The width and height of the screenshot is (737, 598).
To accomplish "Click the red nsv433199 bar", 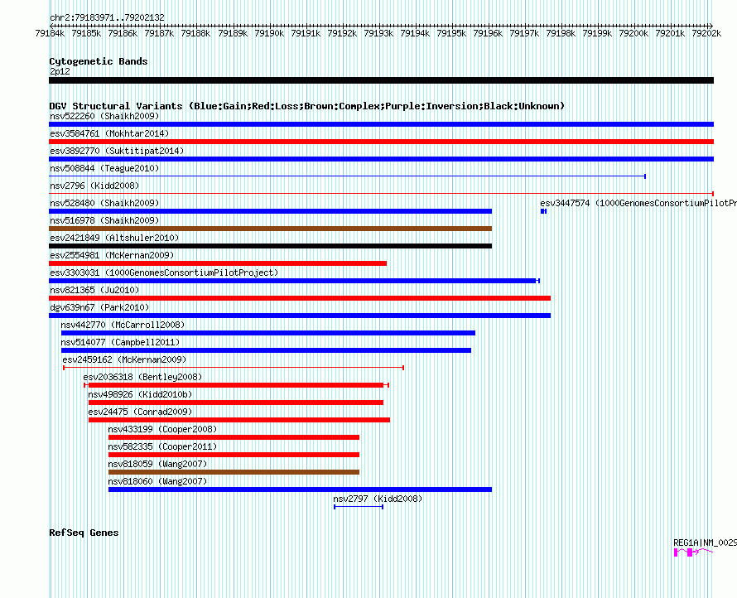I will (234, 437).
